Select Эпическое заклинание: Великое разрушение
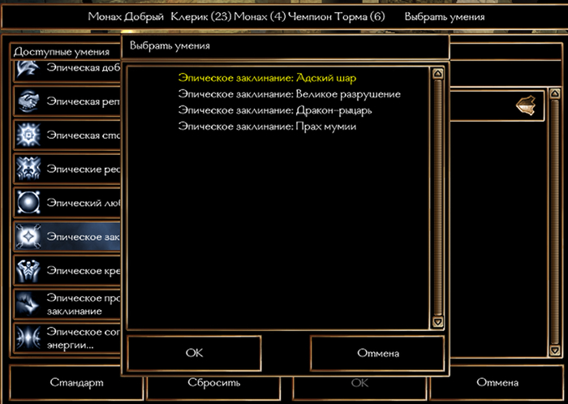The image size is (568, 404). (290, 94)
